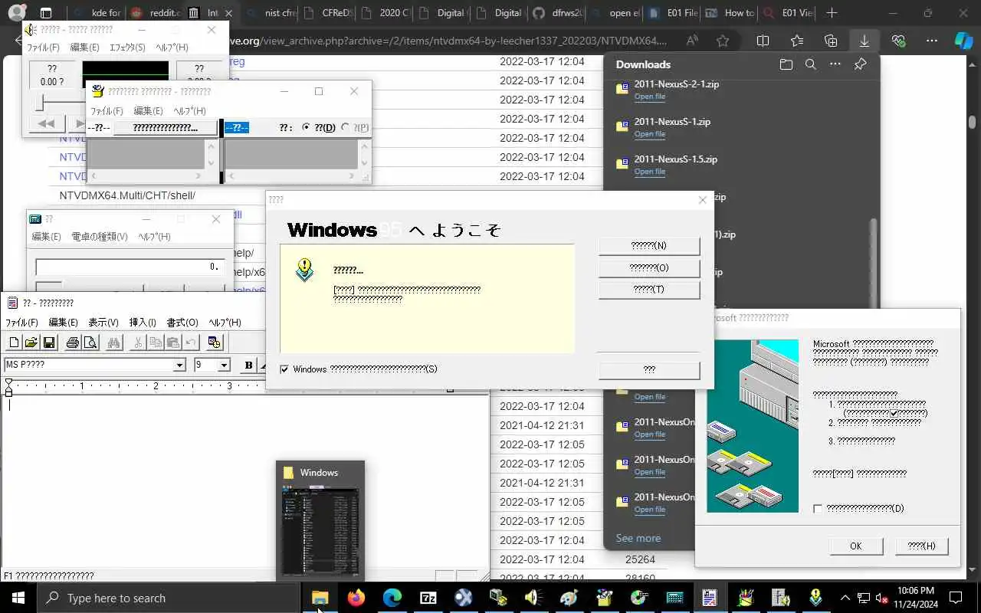Open 電卓の種類(V) menu in Calculator
The image size is (981, 613).
pyautogui.click(x=100, y=237)
